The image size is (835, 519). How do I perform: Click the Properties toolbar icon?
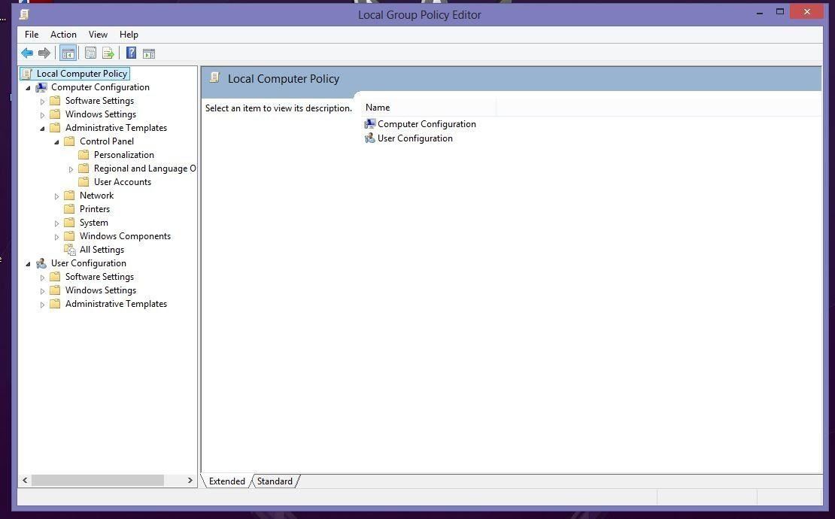[90, 53]
